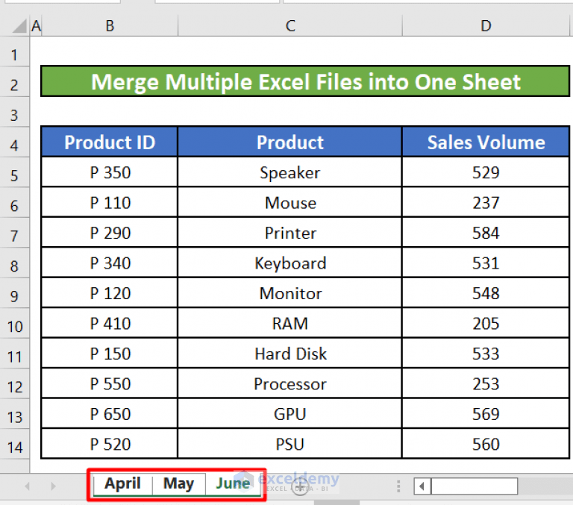
Task: Click previous sheet navigation arrow
Action: click(27, 486)
